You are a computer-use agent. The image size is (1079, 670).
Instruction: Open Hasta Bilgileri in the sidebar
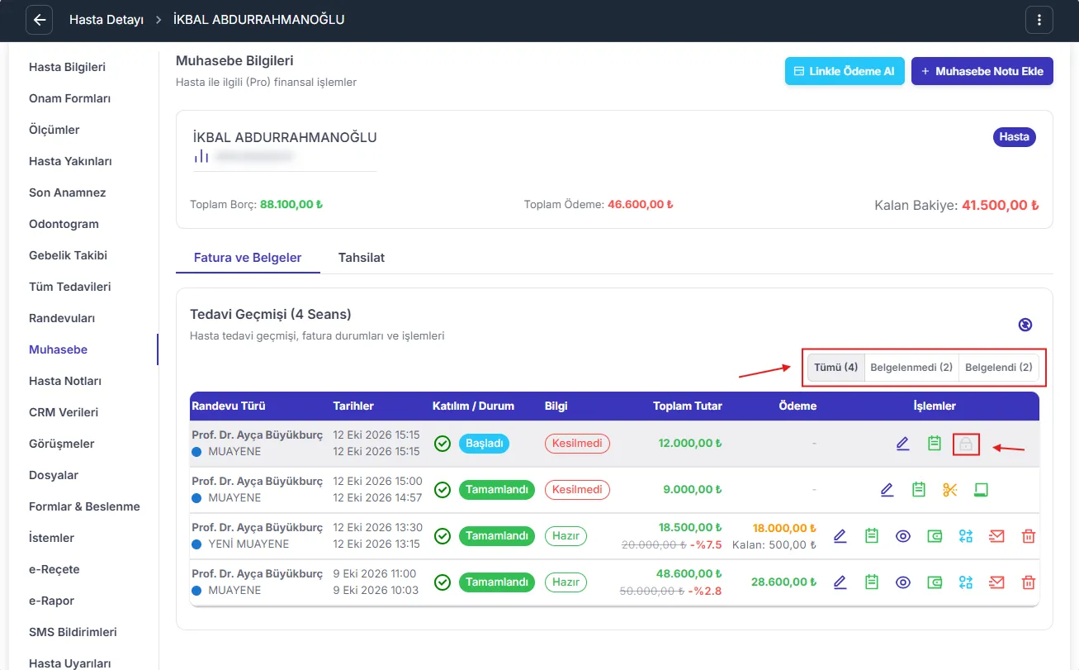(67, 67)
